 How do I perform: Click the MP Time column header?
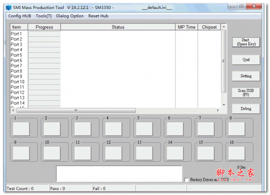186,27
